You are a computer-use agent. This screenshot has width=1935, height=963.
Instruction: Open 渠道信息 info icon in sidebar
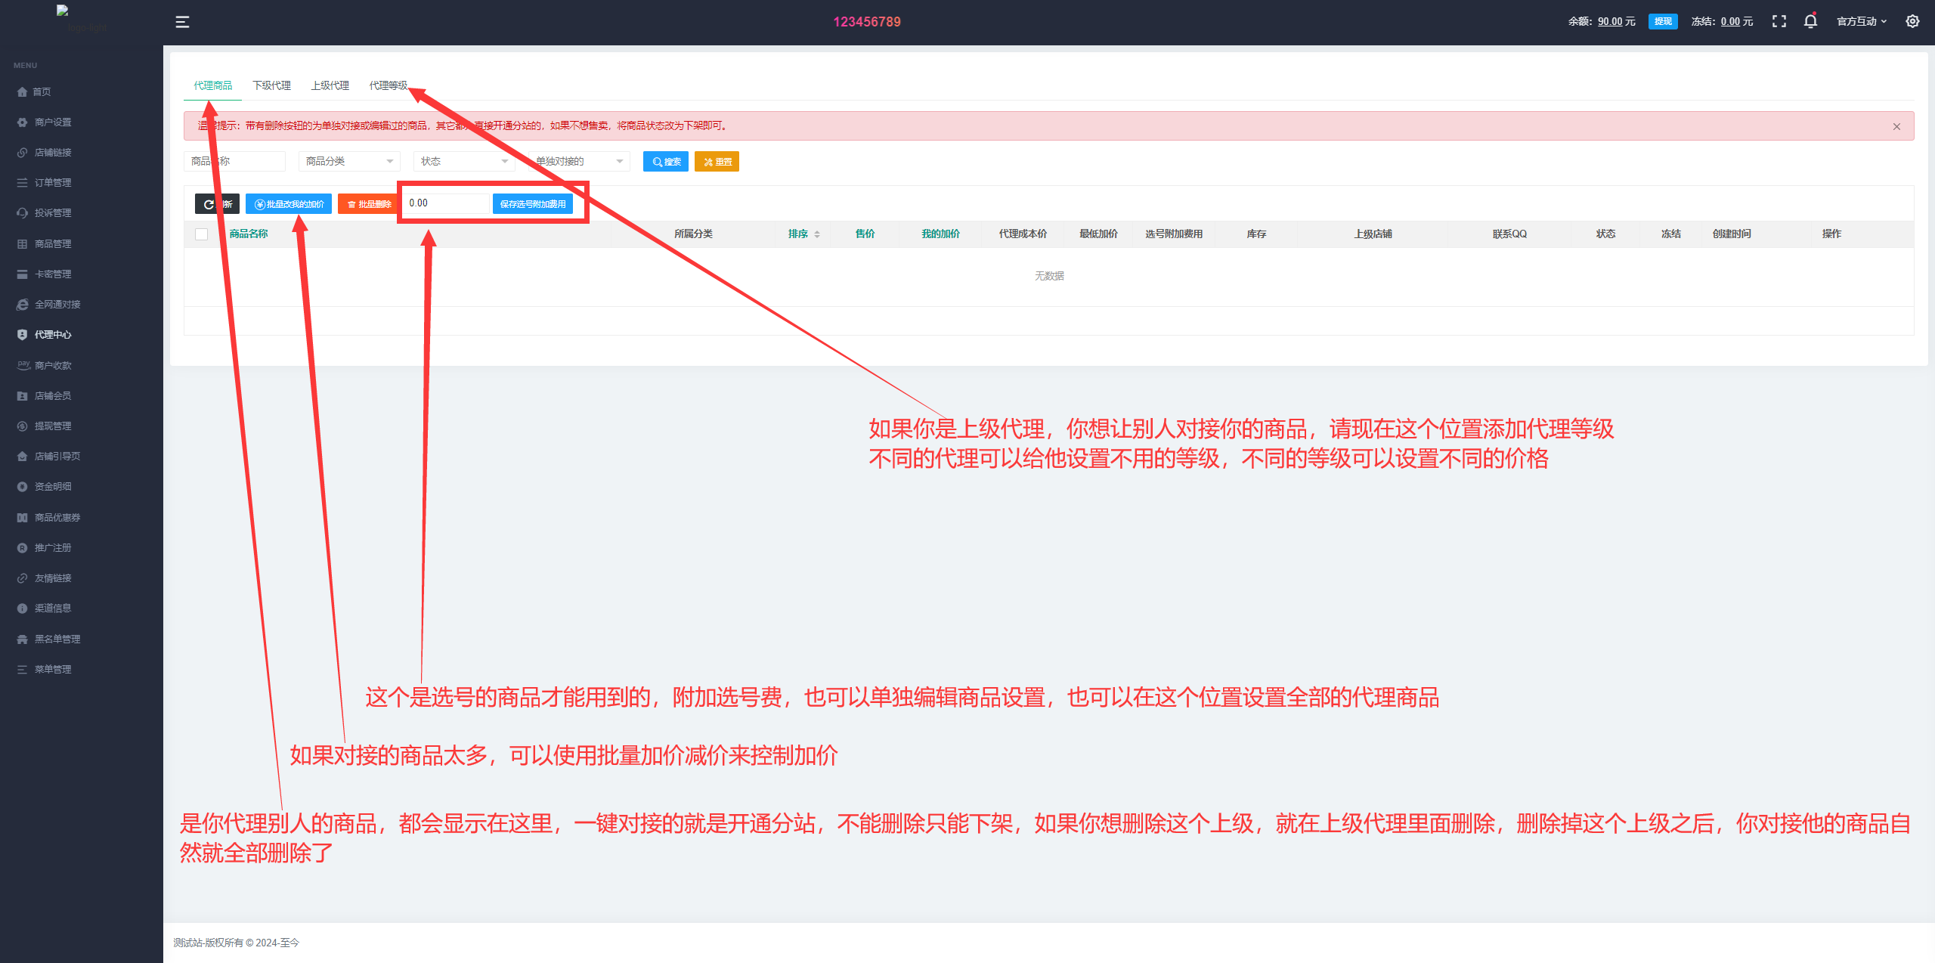click(23, 608)
